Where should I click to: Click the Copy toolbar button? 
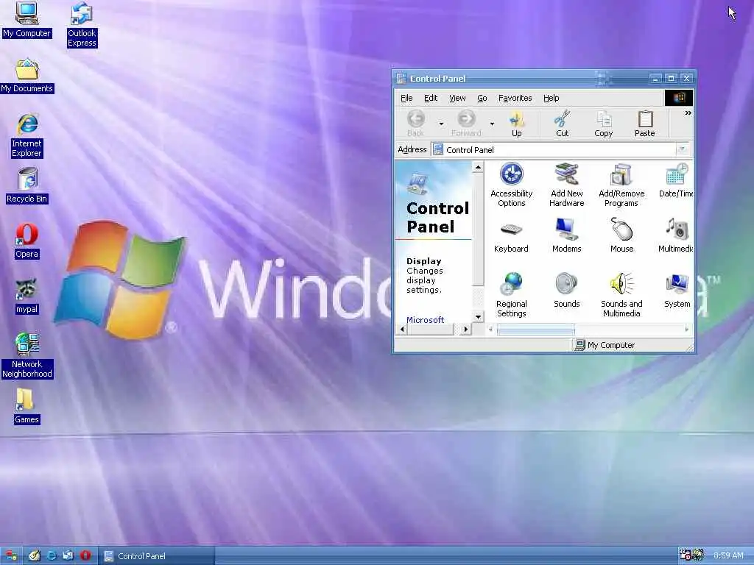click(x=604, y=124)
